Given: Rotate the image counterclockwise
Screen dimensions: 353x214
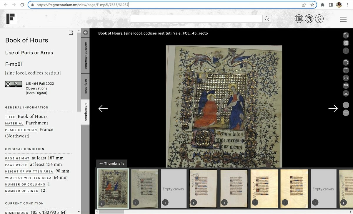Looking at the screenshot, I should click(346, 62).
